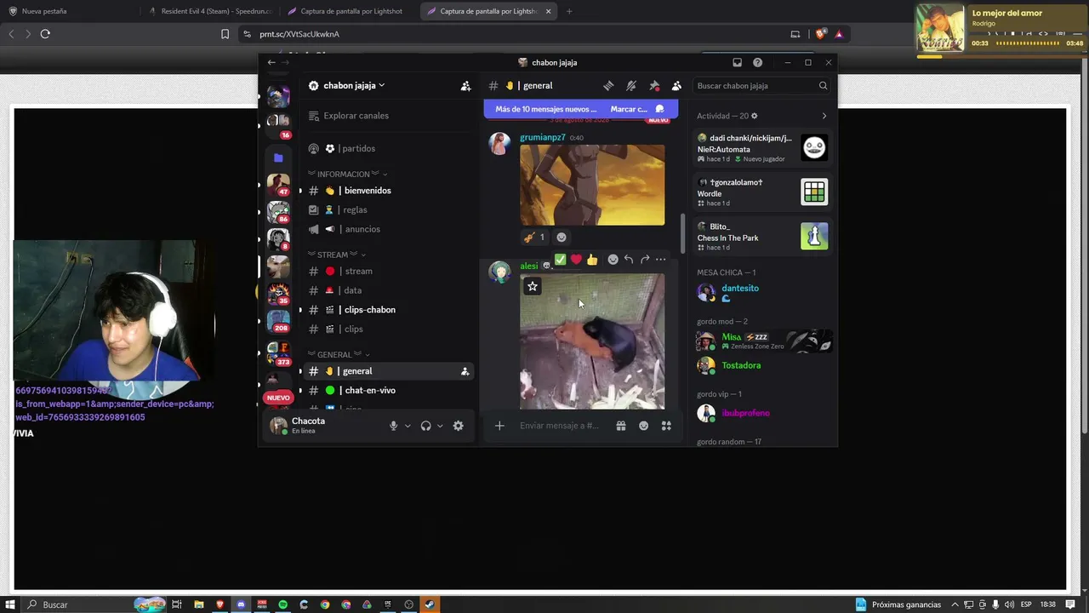Open notification settings bell icon

631,86
